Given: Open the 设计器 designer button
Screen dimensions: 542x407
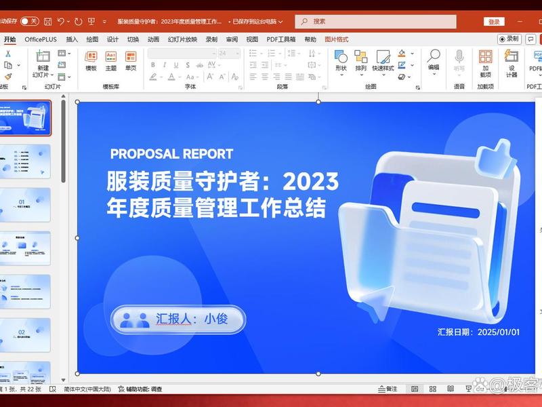Looking at the screenshot, I should click(512, 64).
